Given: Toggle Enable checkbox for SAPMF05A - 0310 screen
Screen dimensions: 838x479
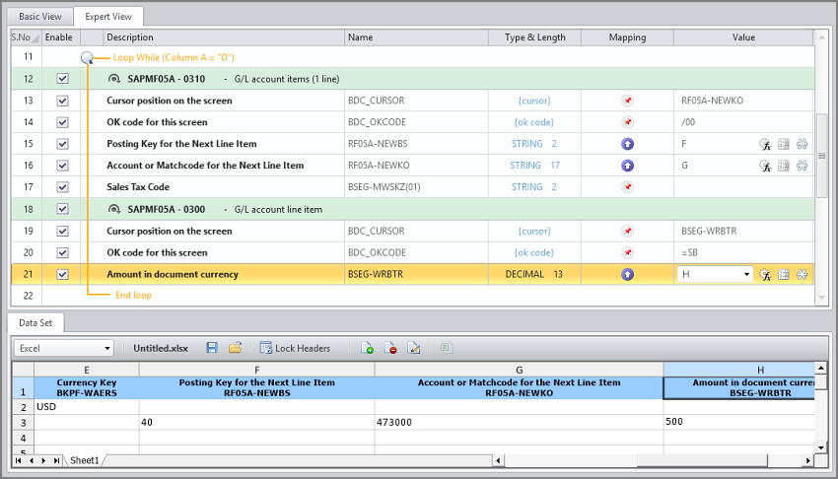Looking at the screenshot, I should coord(62,79).
